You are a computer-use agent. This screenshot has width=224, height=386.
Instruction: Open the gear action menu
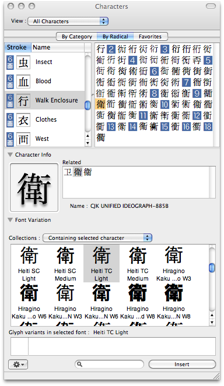tap(18, 364)
